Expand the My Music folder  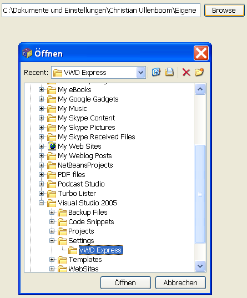(41, 109)
